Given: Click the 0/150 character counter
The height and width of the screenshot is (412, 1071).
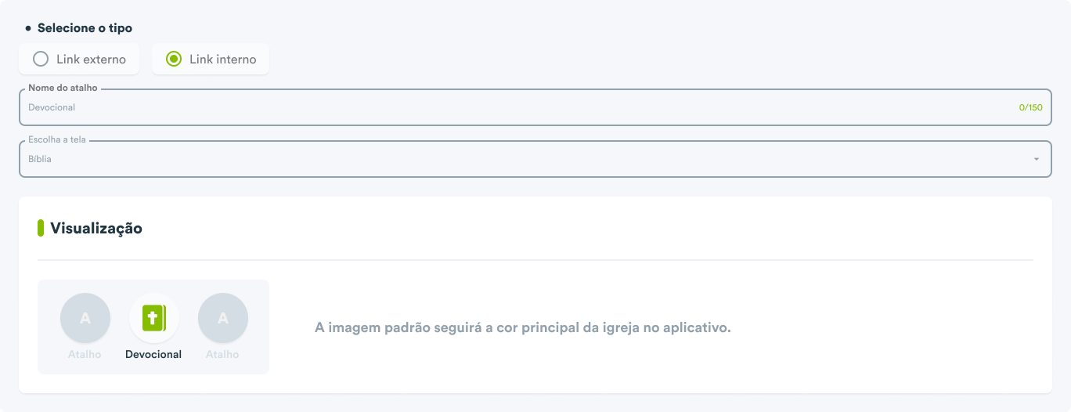Looking at the screenshot, I should (1030, 107).
